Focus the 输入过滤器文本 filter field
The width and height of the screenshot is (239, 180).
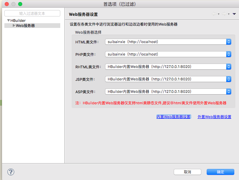[32, 13]
